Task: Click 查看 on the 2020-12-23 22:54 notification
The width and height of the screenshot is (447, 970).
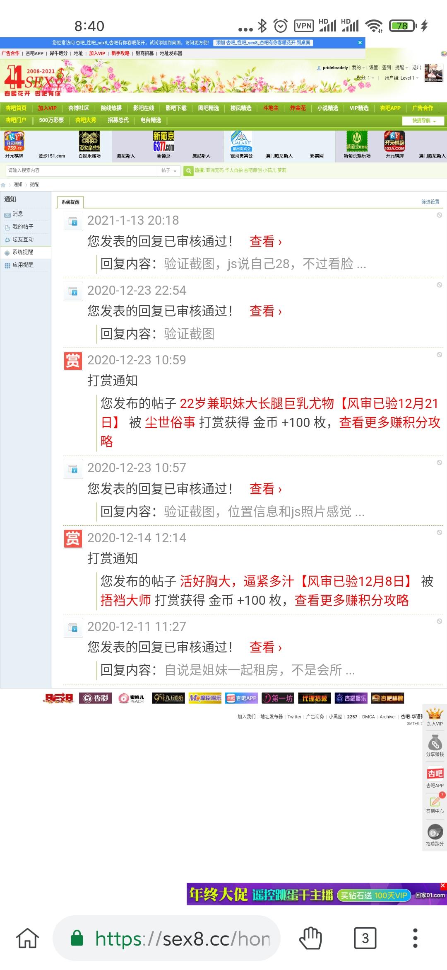Action: point(265,311)
